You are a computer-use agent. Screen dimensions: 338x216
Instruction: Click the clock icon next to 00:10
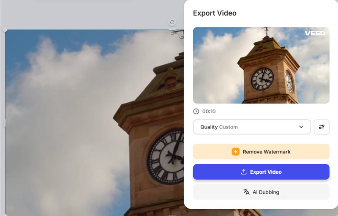[x=196, y=111]
